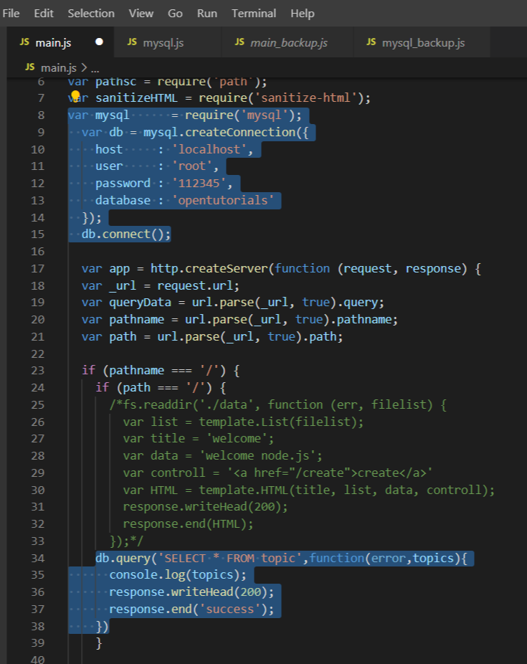Click on 'sanitize-html' string on line 7
Screen dimensions: 527x664
[x=305, y=98]
